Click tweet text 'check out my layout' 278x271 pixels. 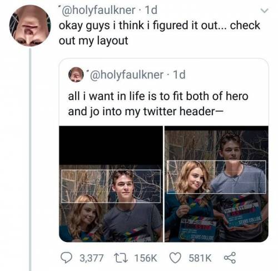point(160,33)
